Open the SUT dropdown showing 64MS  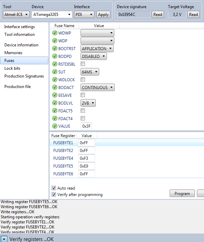click(x=90, y=72)
